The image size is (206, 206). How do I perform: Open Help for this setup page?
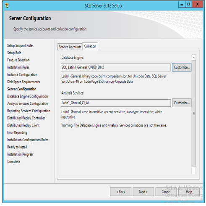[189, 192]
